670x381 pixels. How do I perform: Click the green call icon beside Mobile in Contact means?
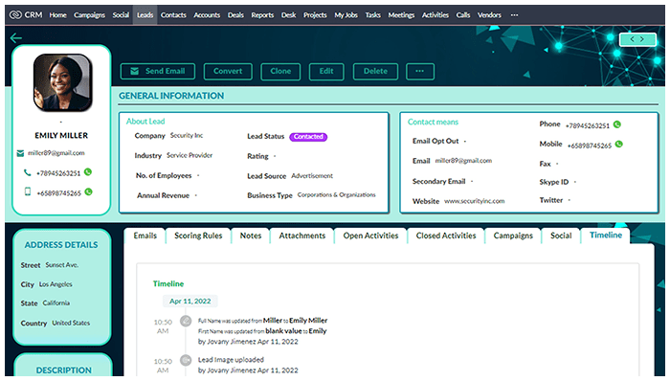pyautogui.click(x=618, y=144)
